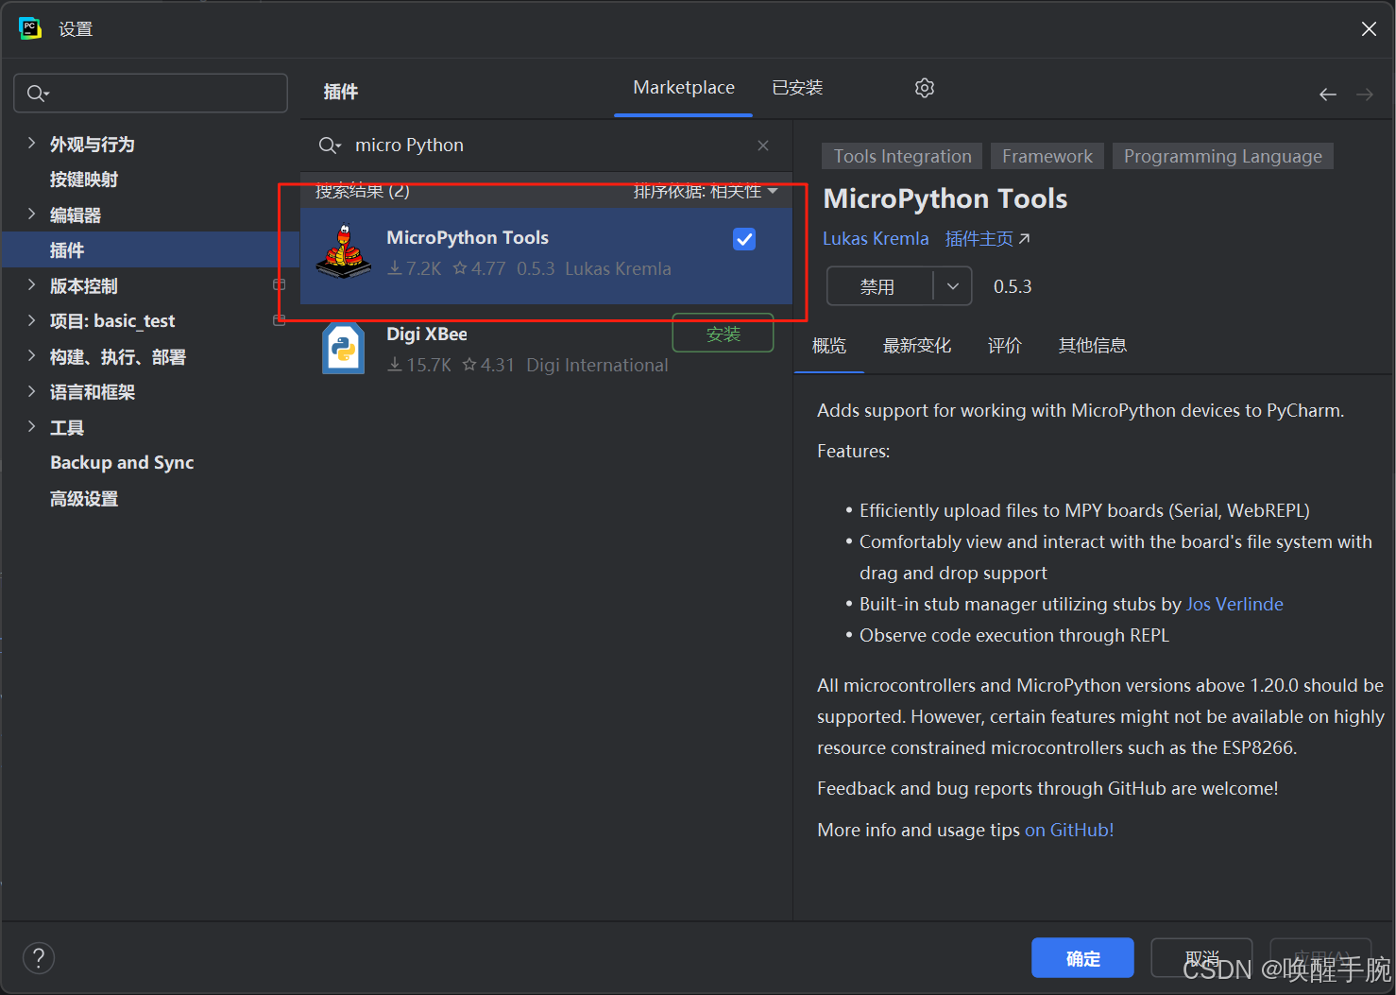Click the settings search magnifier icon
The image size is (1396, 995).
coord(38,94)
